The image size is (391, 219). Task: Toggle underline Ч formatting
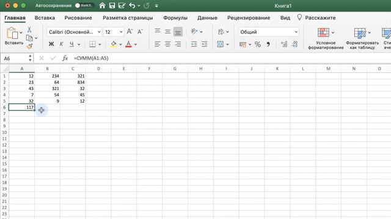71,44
